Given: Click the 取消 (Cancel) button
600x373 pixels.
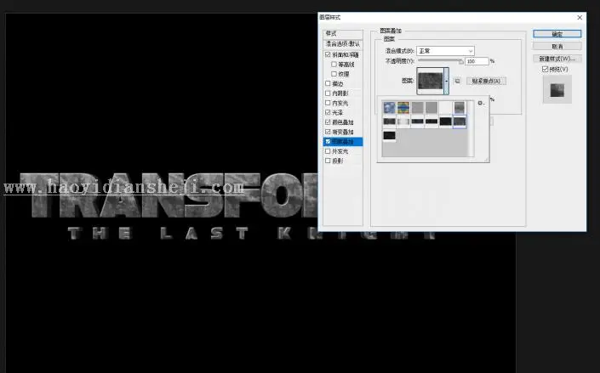Looking at the screenshot, I should (x=557, y=46).
